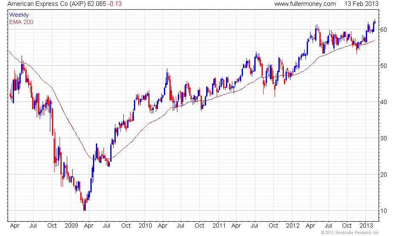Click the 20 price axis label
Image resolution: width=414 pixels, height=236 pixels.
pos(384,174)
